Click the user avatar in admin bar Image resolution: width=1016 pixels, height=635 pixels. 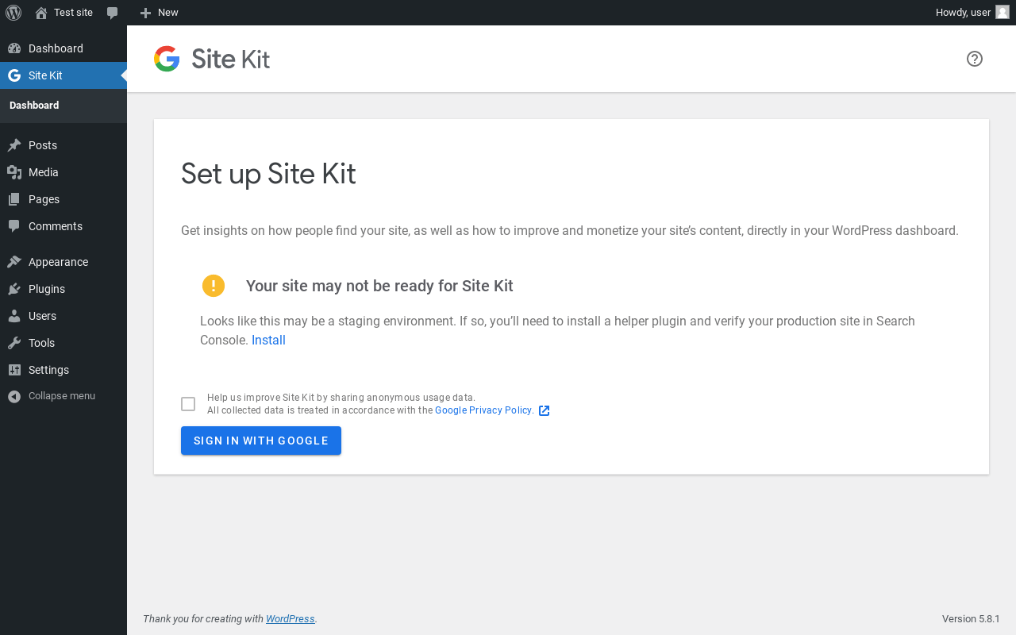pos(1003,13)
